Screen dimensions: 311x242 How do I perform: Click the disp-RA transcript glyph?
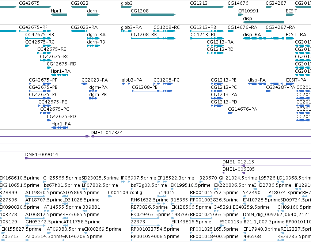(x=263, y=38)
